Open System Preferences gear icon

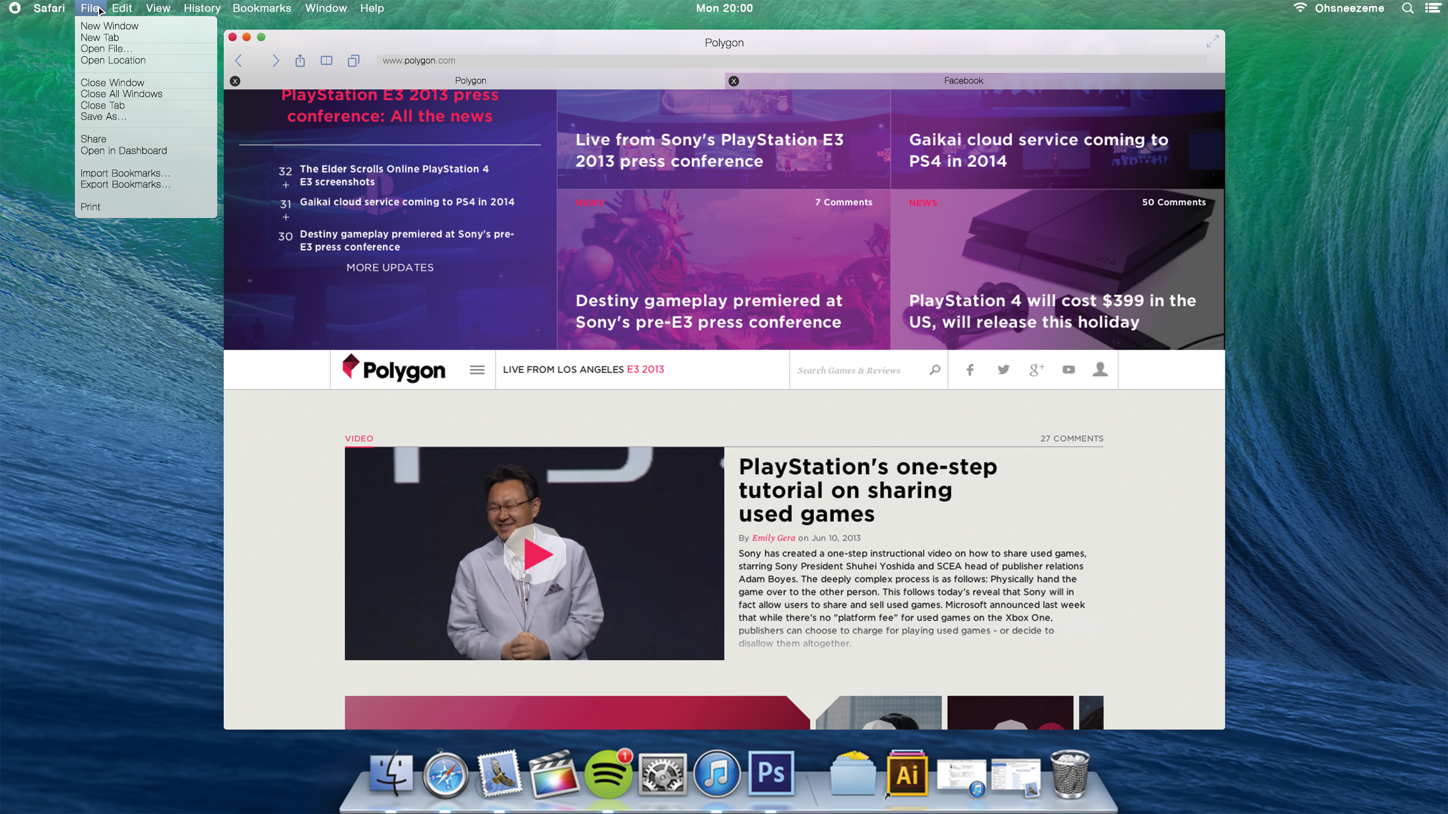point(662,775)
